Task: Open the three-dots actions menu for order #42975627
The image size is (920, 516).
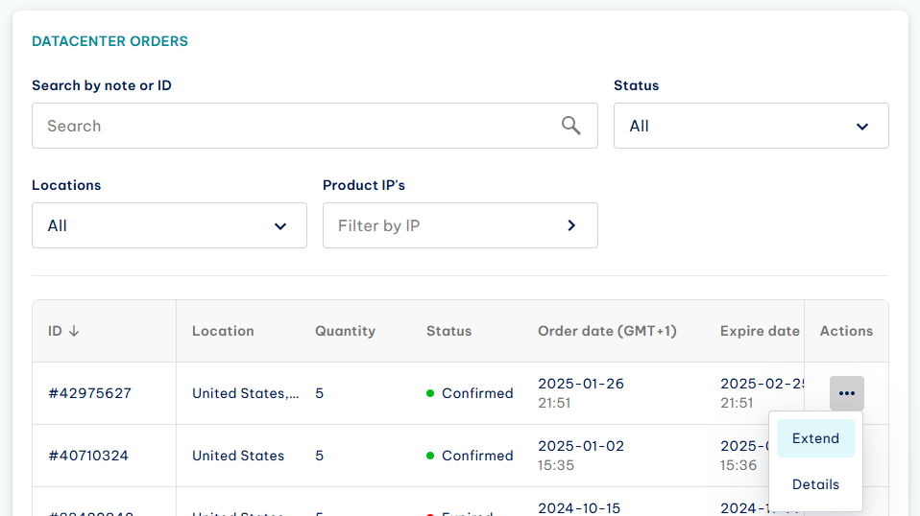Action: click(847, 393)
